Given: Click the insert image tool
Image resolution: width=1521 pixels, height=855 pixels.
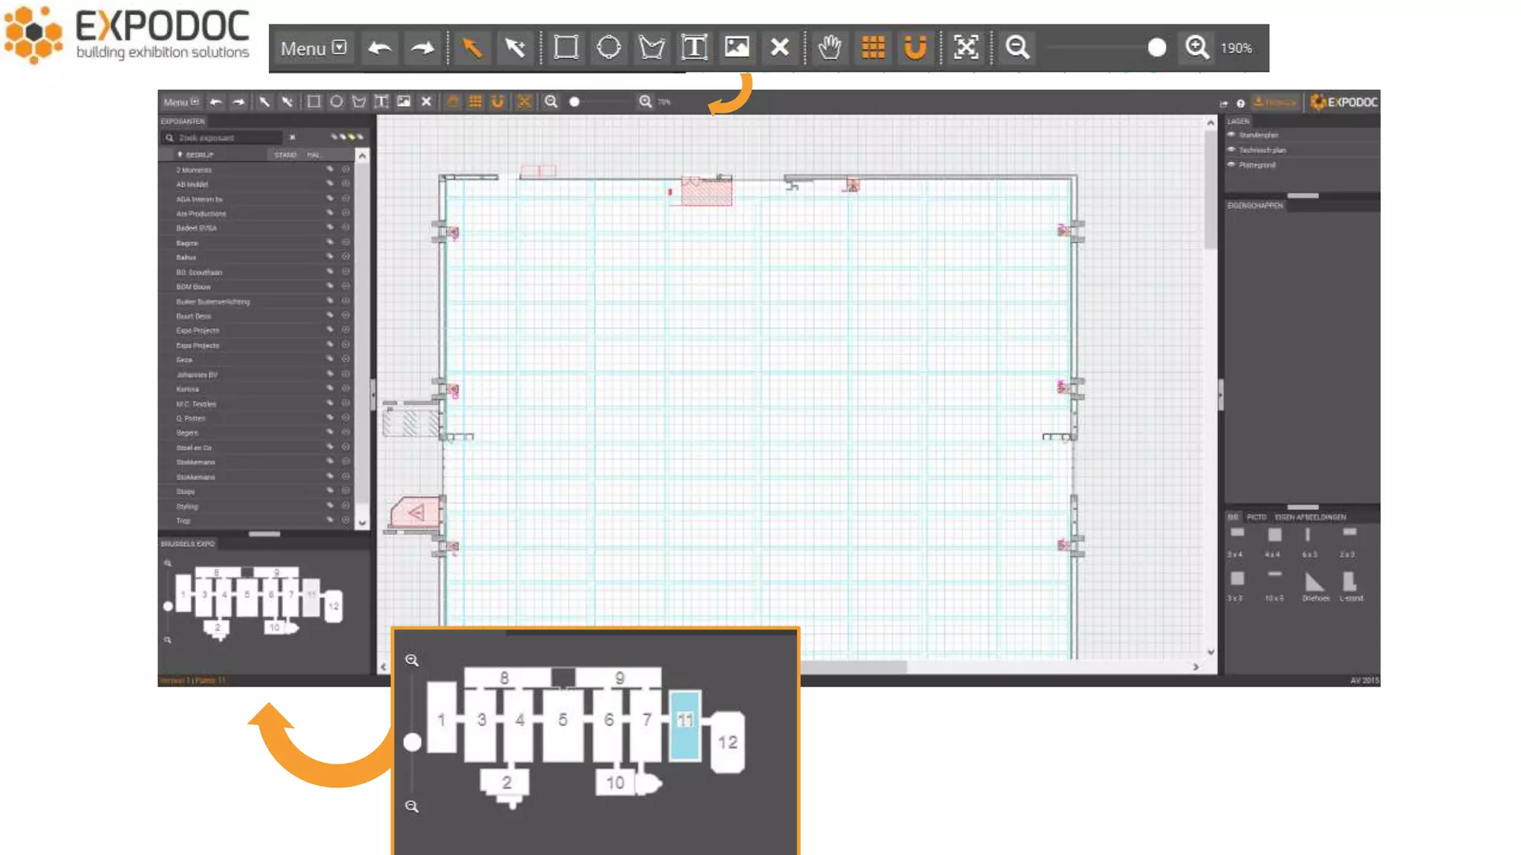Looking at the screenshot, I should pyautogui.click(x=737, y=47).
